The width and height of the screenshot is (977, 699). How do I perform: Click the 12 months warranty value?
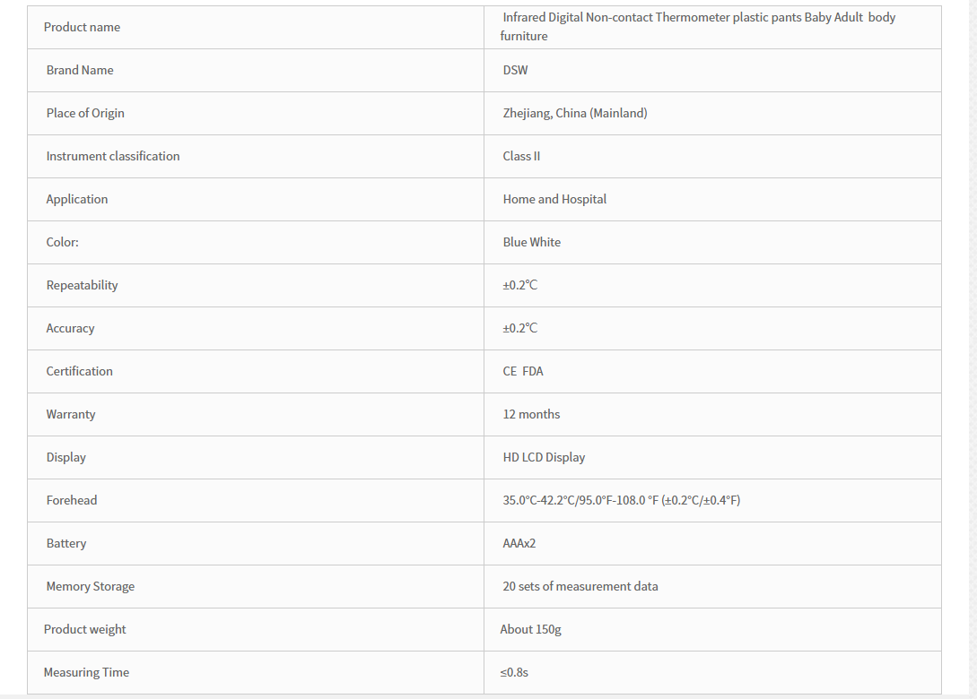click(531, 414)
